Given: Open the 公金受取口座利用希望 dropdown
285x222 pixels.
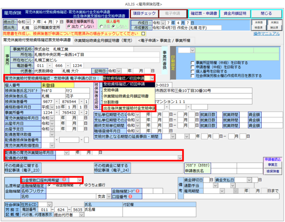Looking at the screenshot, I should [80, 180].
